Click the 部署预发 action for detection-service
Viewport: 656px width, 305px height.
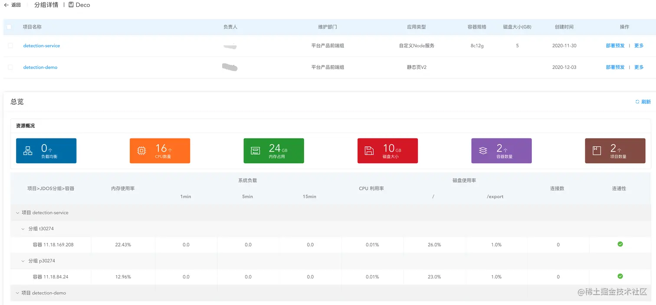click(x=615, y=45)
